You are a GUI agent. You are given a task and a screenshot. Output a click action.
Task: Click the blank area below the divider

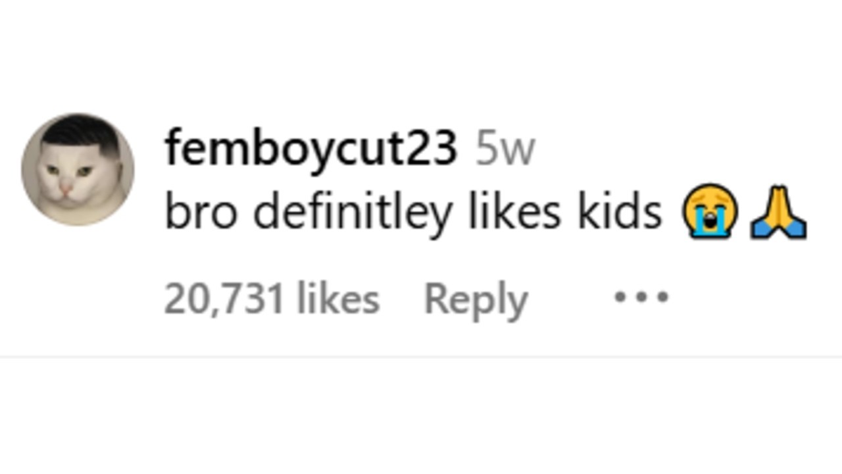tap(421, 415)
